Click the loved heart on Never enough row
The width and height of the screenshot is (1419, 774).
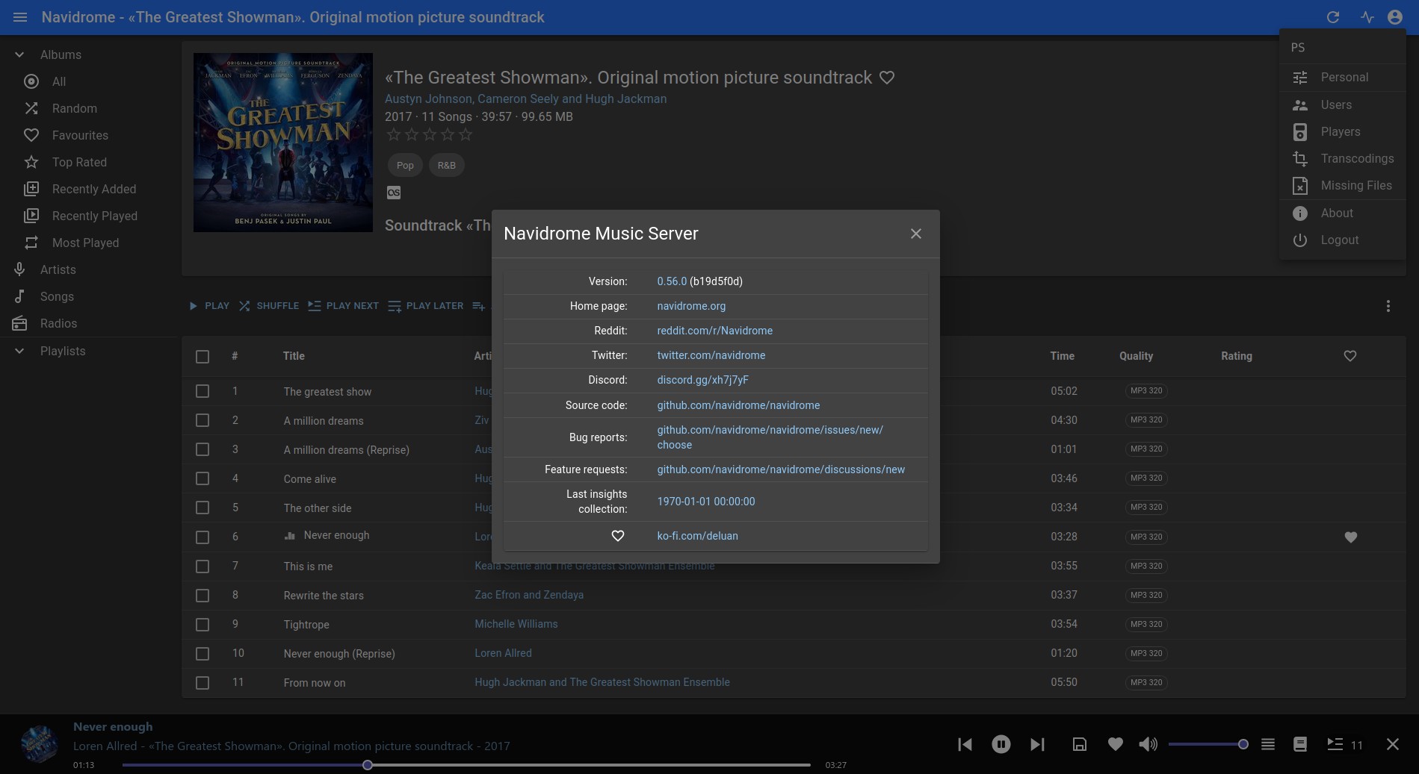(1350, 537)
